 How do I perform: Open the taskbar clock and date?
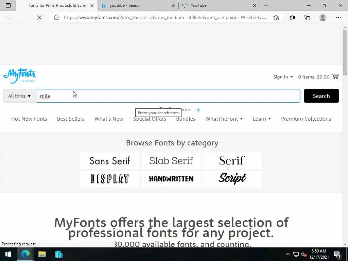319,254
